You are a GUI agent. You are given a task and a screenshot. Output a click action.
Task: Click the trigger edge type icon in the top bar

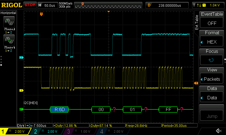(199, 5)
